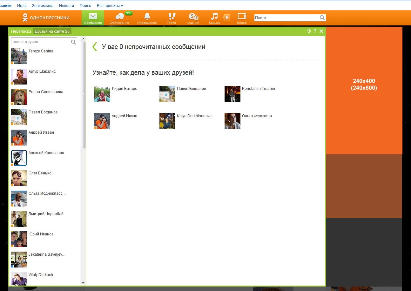Screen dimensions: 411x291
Task: Click the magnifier in friend search field
Action: pyautogui.click(x=73, y=42)
